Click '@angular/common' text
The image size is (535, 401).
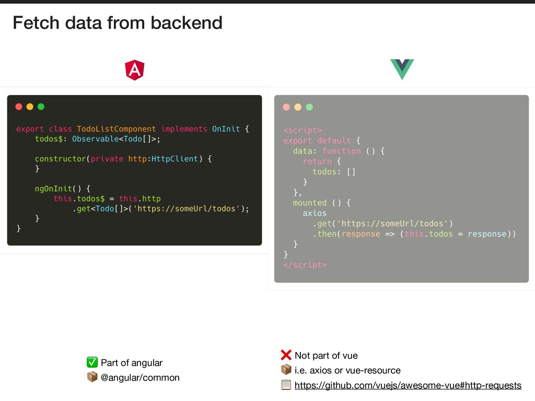coord(140,378)
